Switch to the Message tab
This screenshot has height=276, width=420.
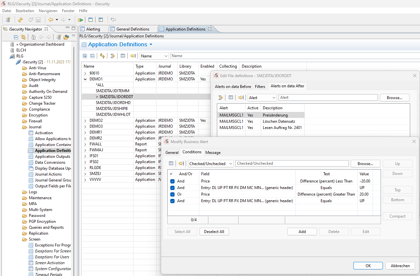pos(213,153)
